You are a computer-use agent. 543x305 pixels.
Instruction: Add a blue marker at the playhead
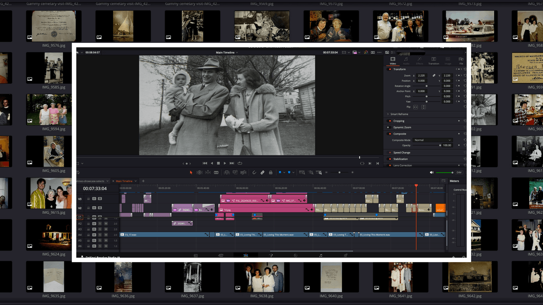pos(289,172)
